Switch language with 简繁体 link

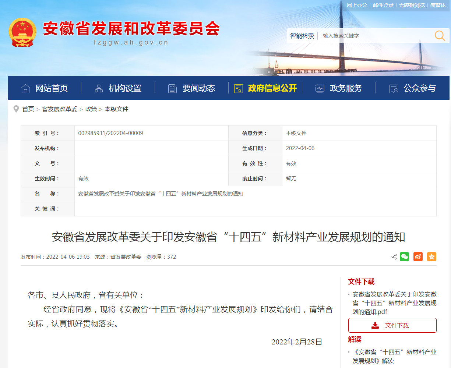[x=438, y=5]
